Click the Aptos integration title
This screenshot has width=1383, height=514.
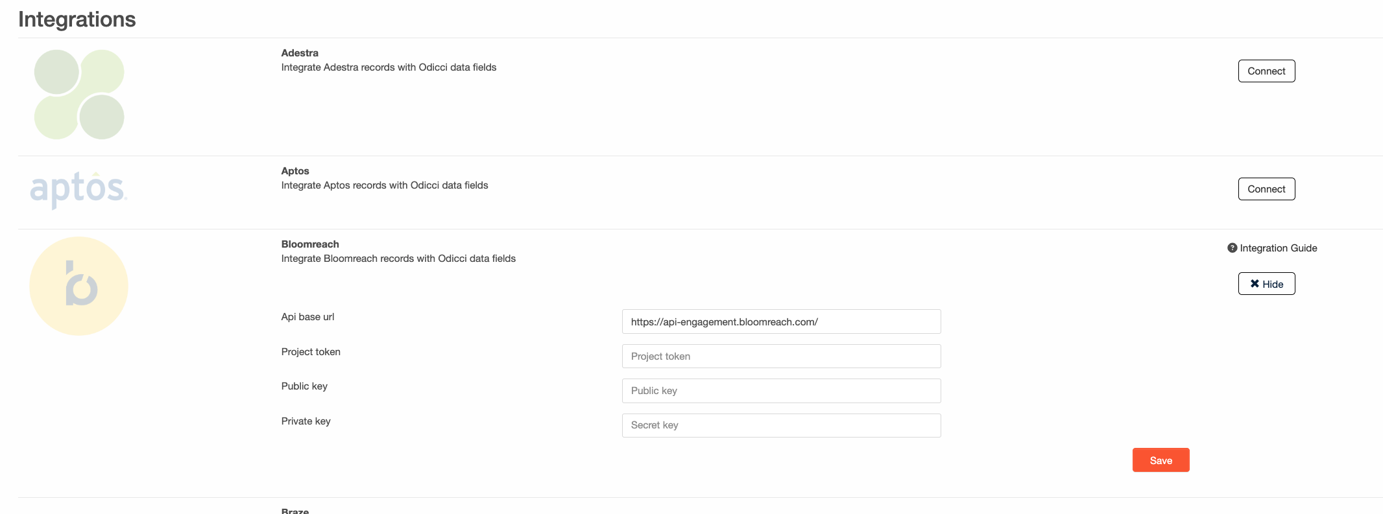295,171
